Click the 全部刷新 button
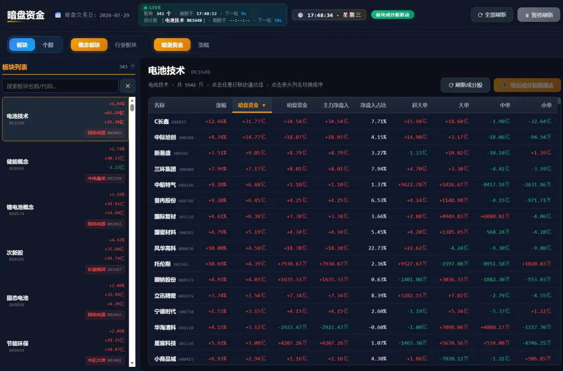The height and width of the screenshot is (371, 563). [492, 15]
